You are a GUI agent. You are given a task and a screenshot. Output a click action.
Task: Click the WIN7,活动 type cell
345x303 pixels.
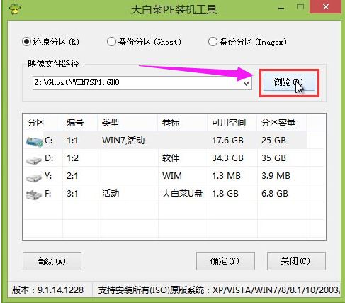(123, 141)
